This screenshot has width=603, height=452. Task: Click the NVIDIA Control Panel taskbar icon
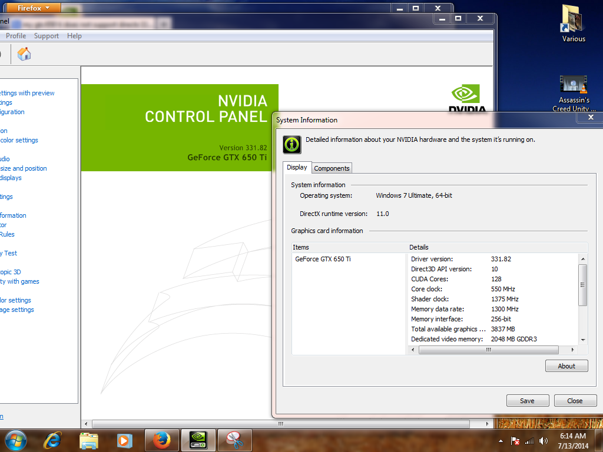point(198,440)
